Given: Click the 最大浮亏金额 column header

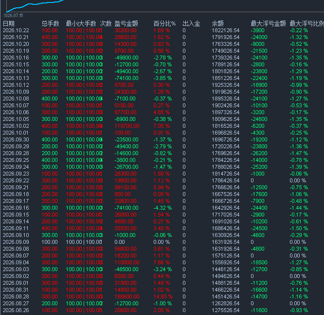Looking at the screenshot, I should pos(268,23).
